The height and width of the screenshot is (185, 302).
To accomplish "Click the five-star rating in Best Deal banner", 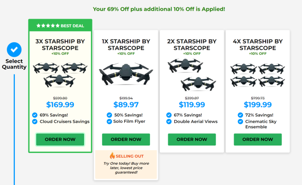I will click(x=48, y=26).
